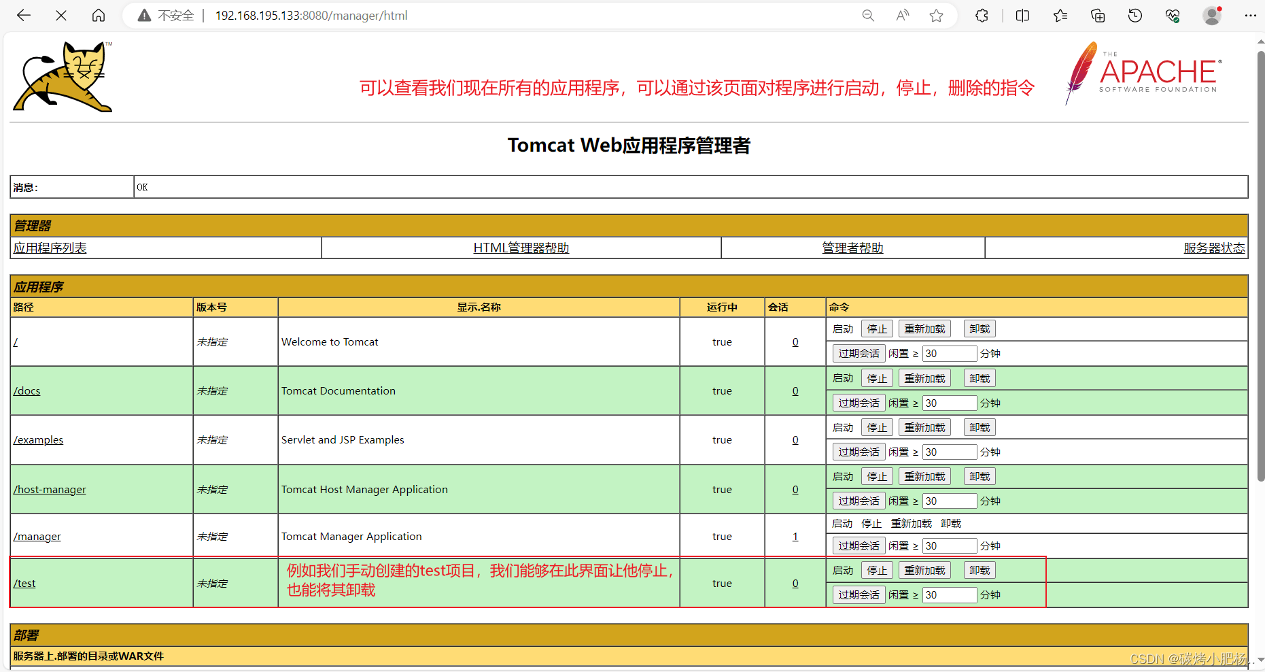The height and width of the screenshot is (672, 1265).
Task: Edit idle minutes field for /test
Action: click(950, 595)
